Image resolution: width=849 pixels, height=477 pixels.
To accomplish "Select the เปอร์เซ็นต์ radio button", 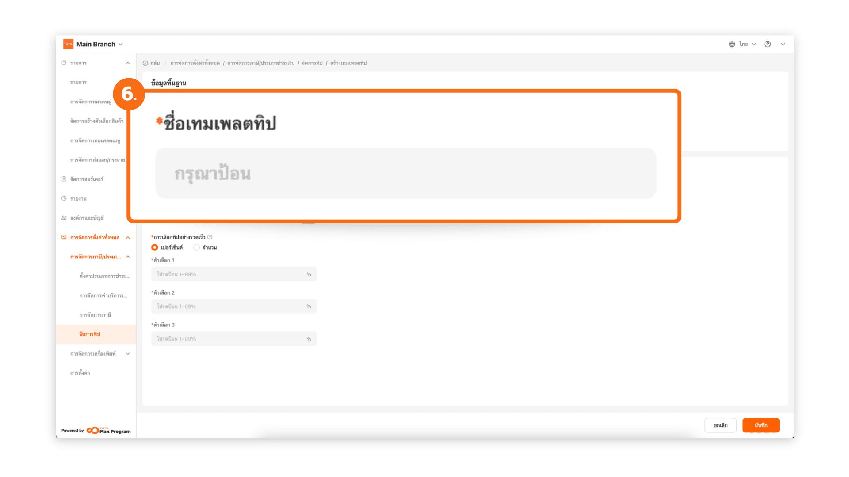I will tap(155, 247).
